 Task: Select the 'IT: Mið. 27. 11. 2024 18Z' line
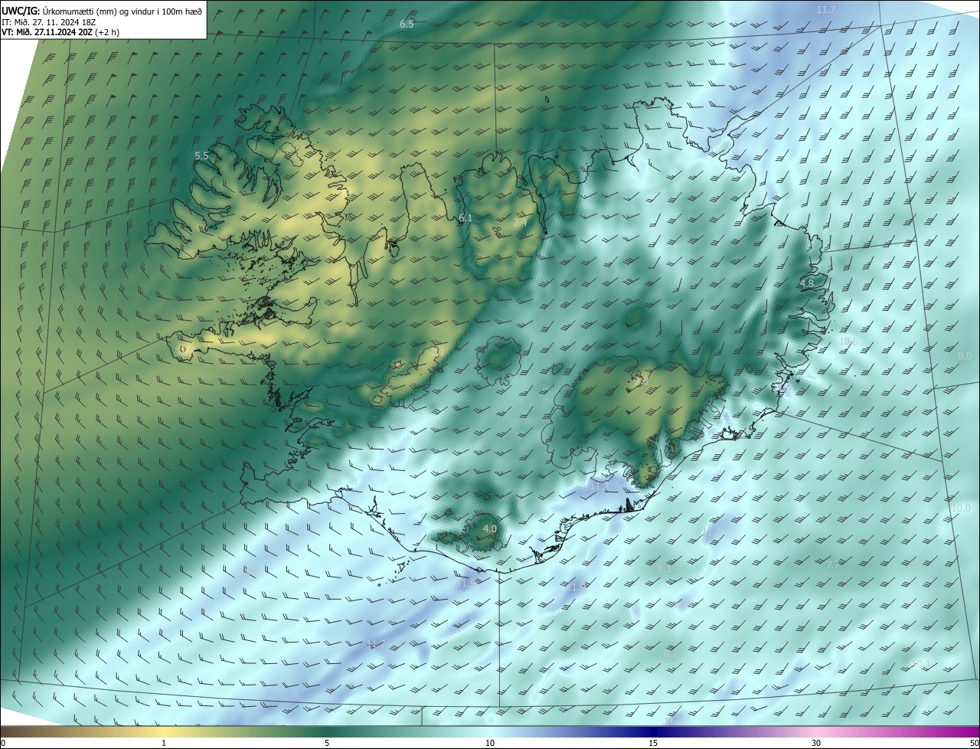(48, 21)
